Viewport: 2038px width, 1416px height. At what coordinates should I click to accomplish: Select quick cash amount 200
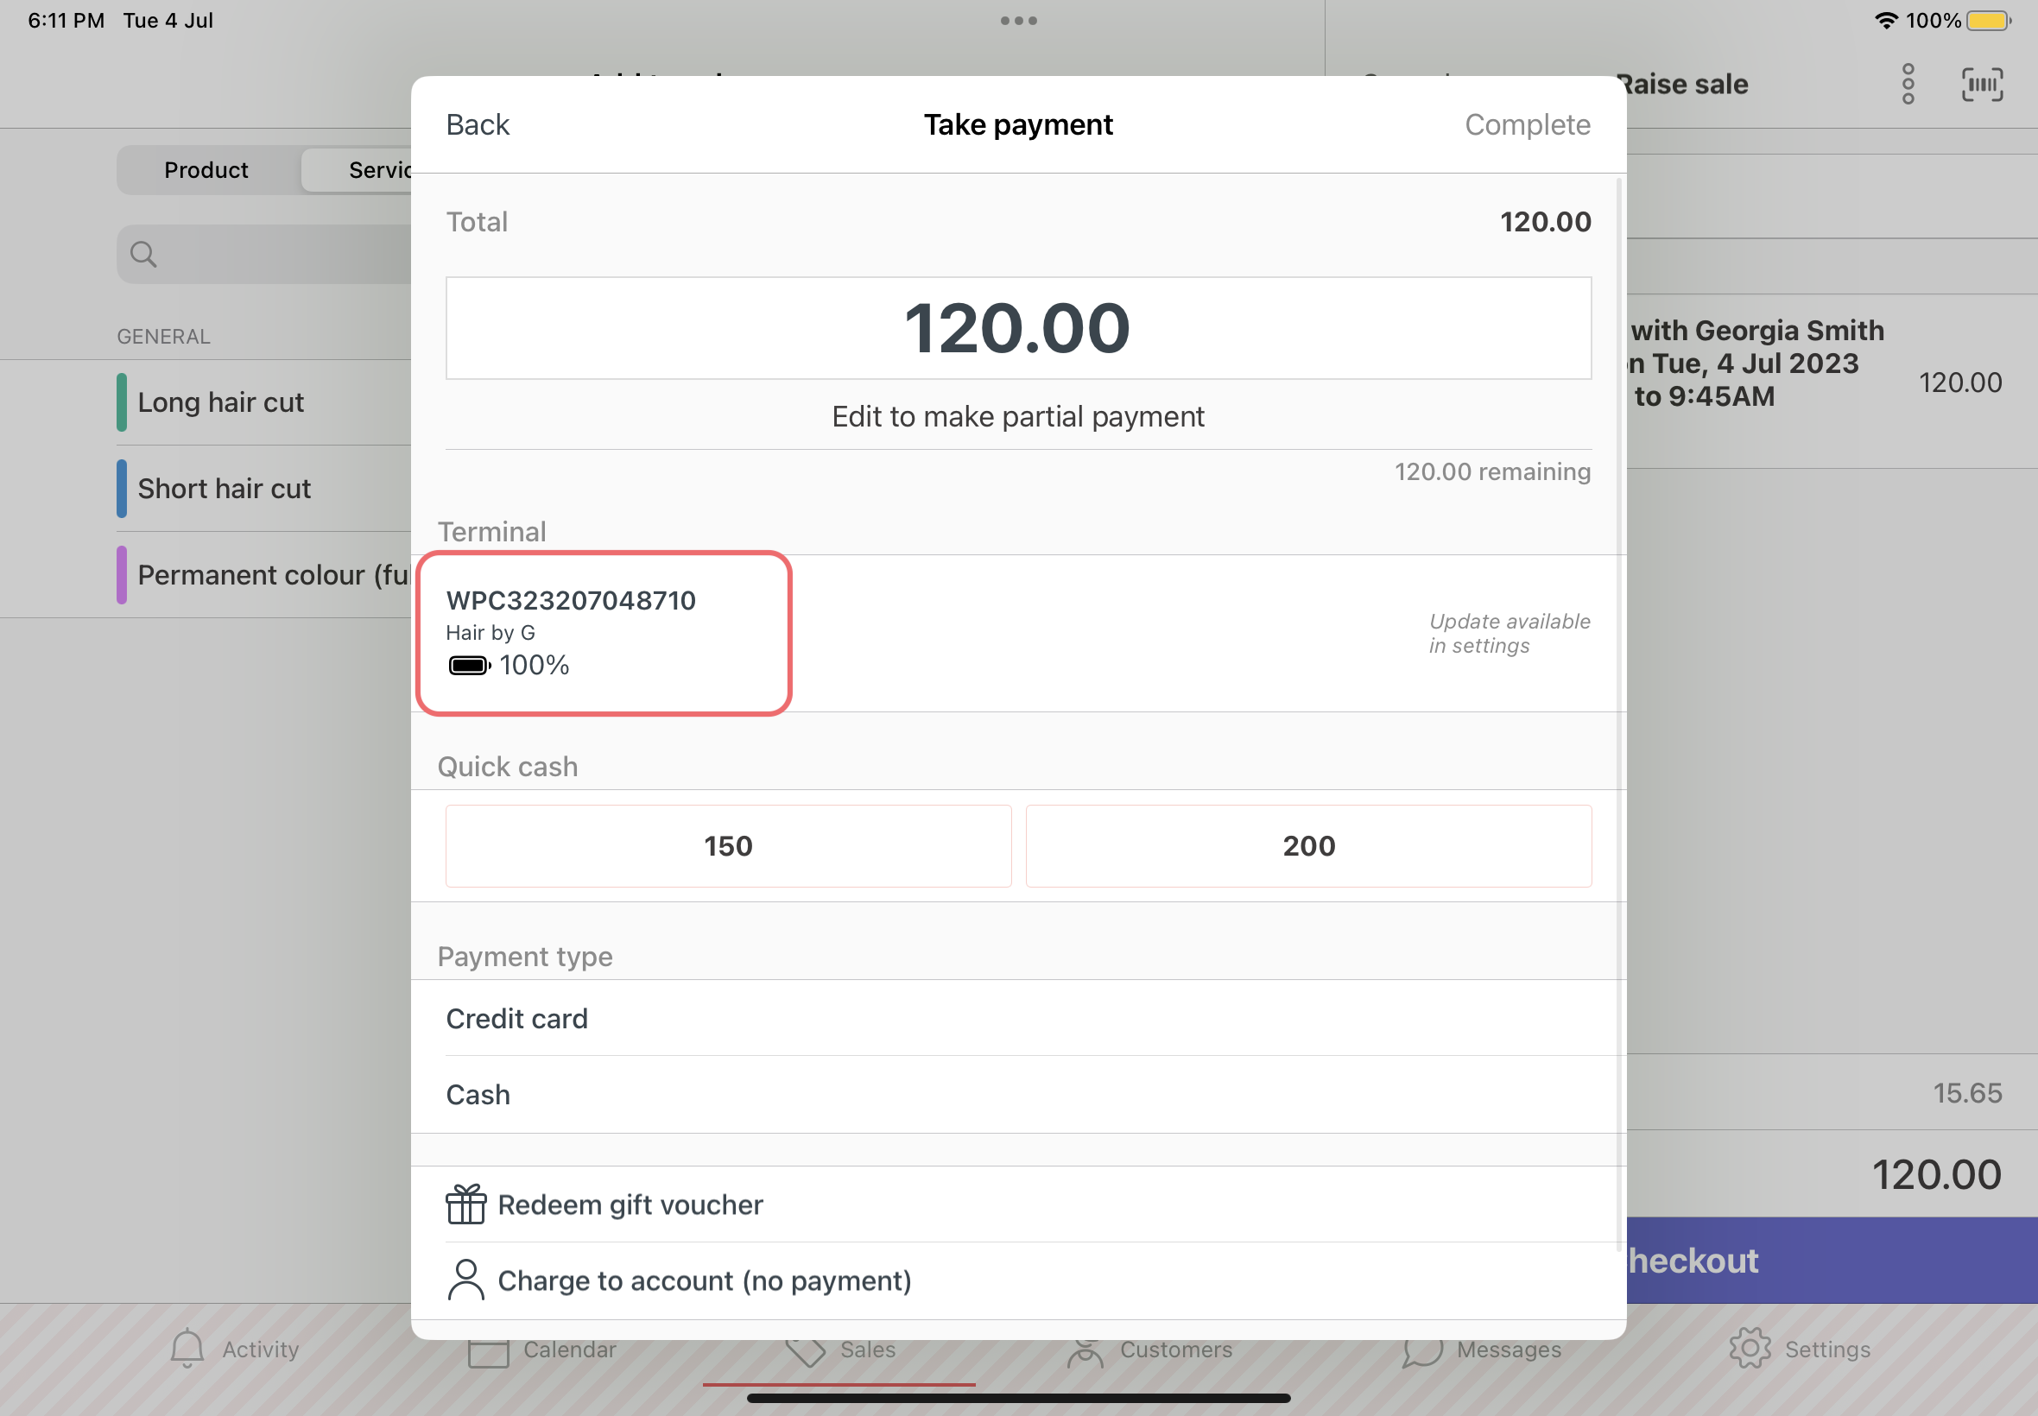[1307, 845]
